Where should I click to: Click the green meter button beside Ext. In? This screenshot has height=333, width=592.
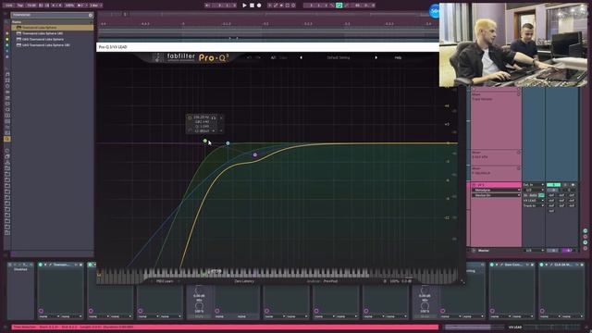coord(553,185)
